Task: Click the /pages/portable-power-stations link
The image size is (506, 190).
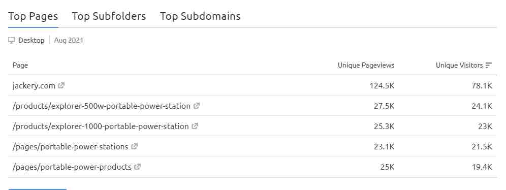Action: point(70,146)
